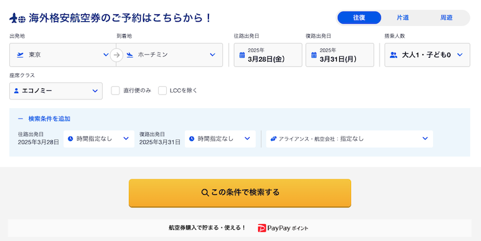
Task: Click the passengers icon in 搭乗人数
Action: coord(393,55)
